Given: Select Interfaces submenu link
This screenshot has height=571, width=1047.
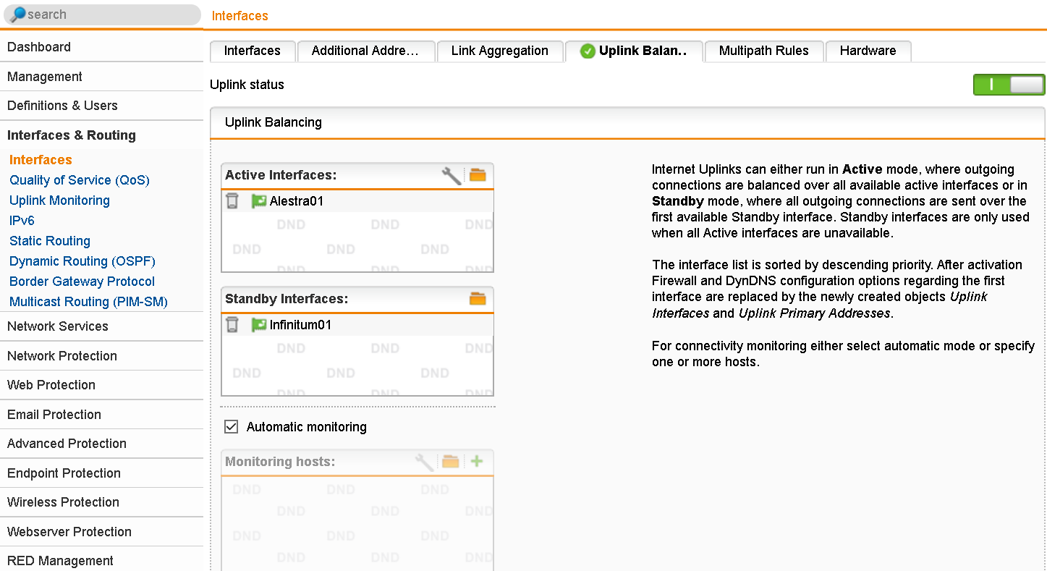Looking at the screenshot, I should click(41, 160).
